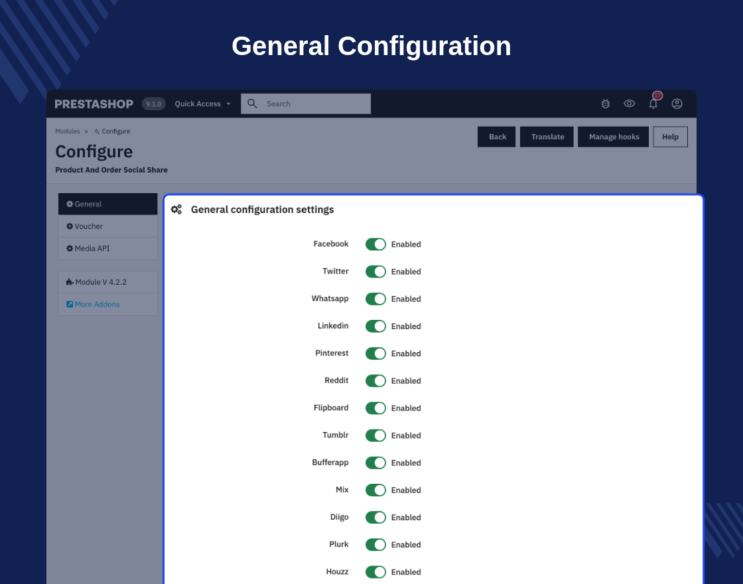Click the Back button
This screenshot has height=584, width=743.
pos(497,137)
